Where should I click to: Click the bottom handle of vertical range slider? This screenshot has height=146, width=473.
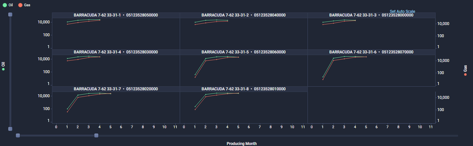(10, 129)
